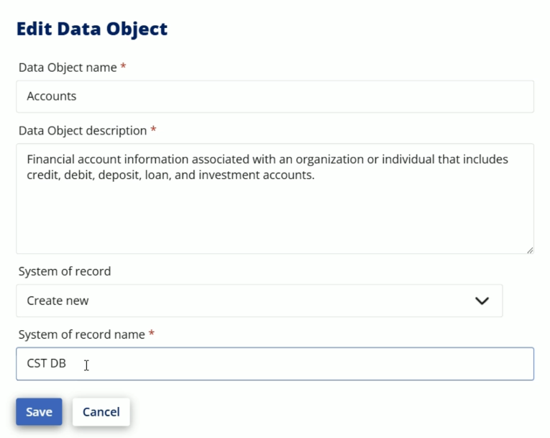Screen dimensions: 550x438
Task: Cancel editing the data object
Action: pos(101,411)
